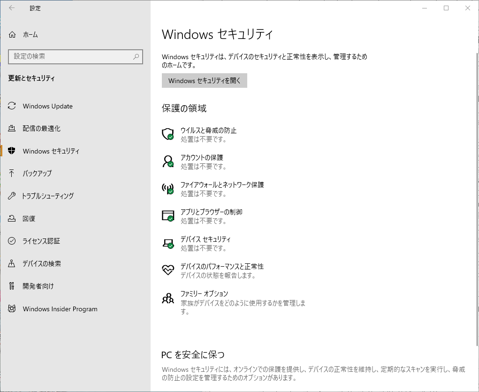Click the account protection person icon

(x=167, y=161)
